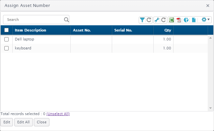
Task: Click the scrollbar up arrow
Action: click(210, 38)
